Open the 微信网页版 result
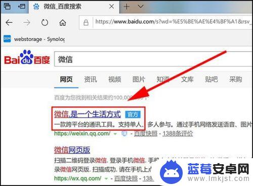The image size is (253, 186). (x=72, y=150)
